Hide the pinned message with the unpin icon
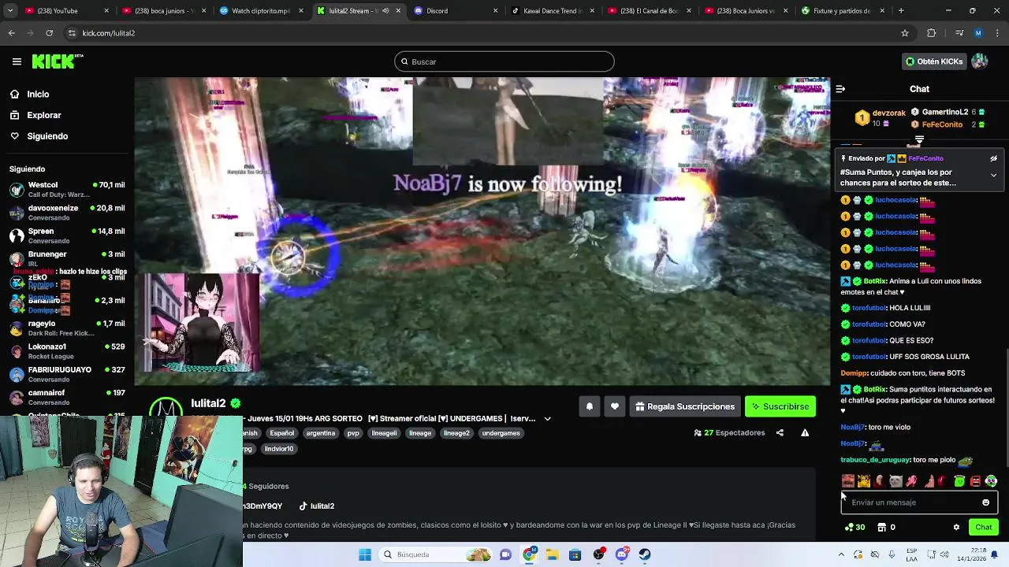 [x=993, y=158]
